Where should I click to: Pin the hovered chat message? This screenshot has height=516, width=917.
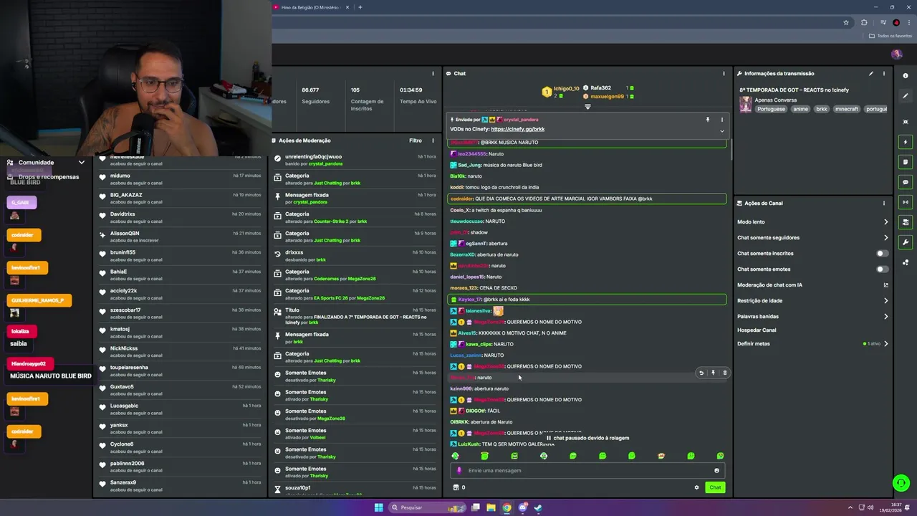coord(713,373)
